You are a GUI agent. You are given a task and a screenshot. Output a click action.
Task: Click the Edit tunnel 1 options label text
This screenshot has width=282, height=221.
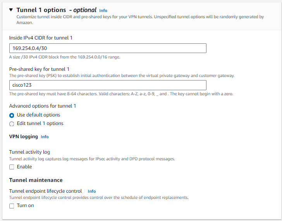(40, 123)
